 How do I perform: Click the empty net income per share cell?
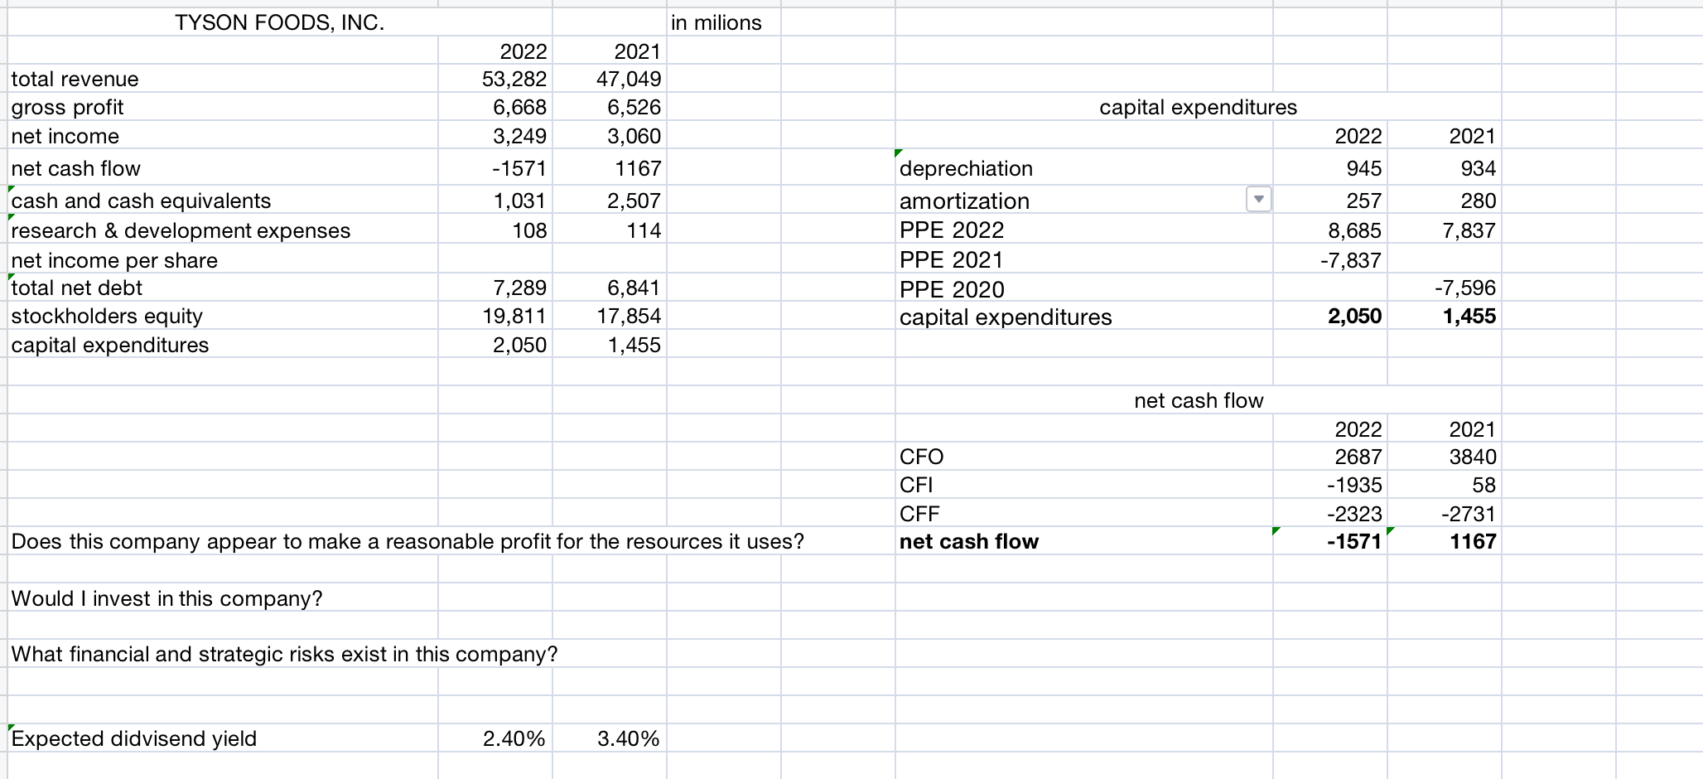(497, 259)
